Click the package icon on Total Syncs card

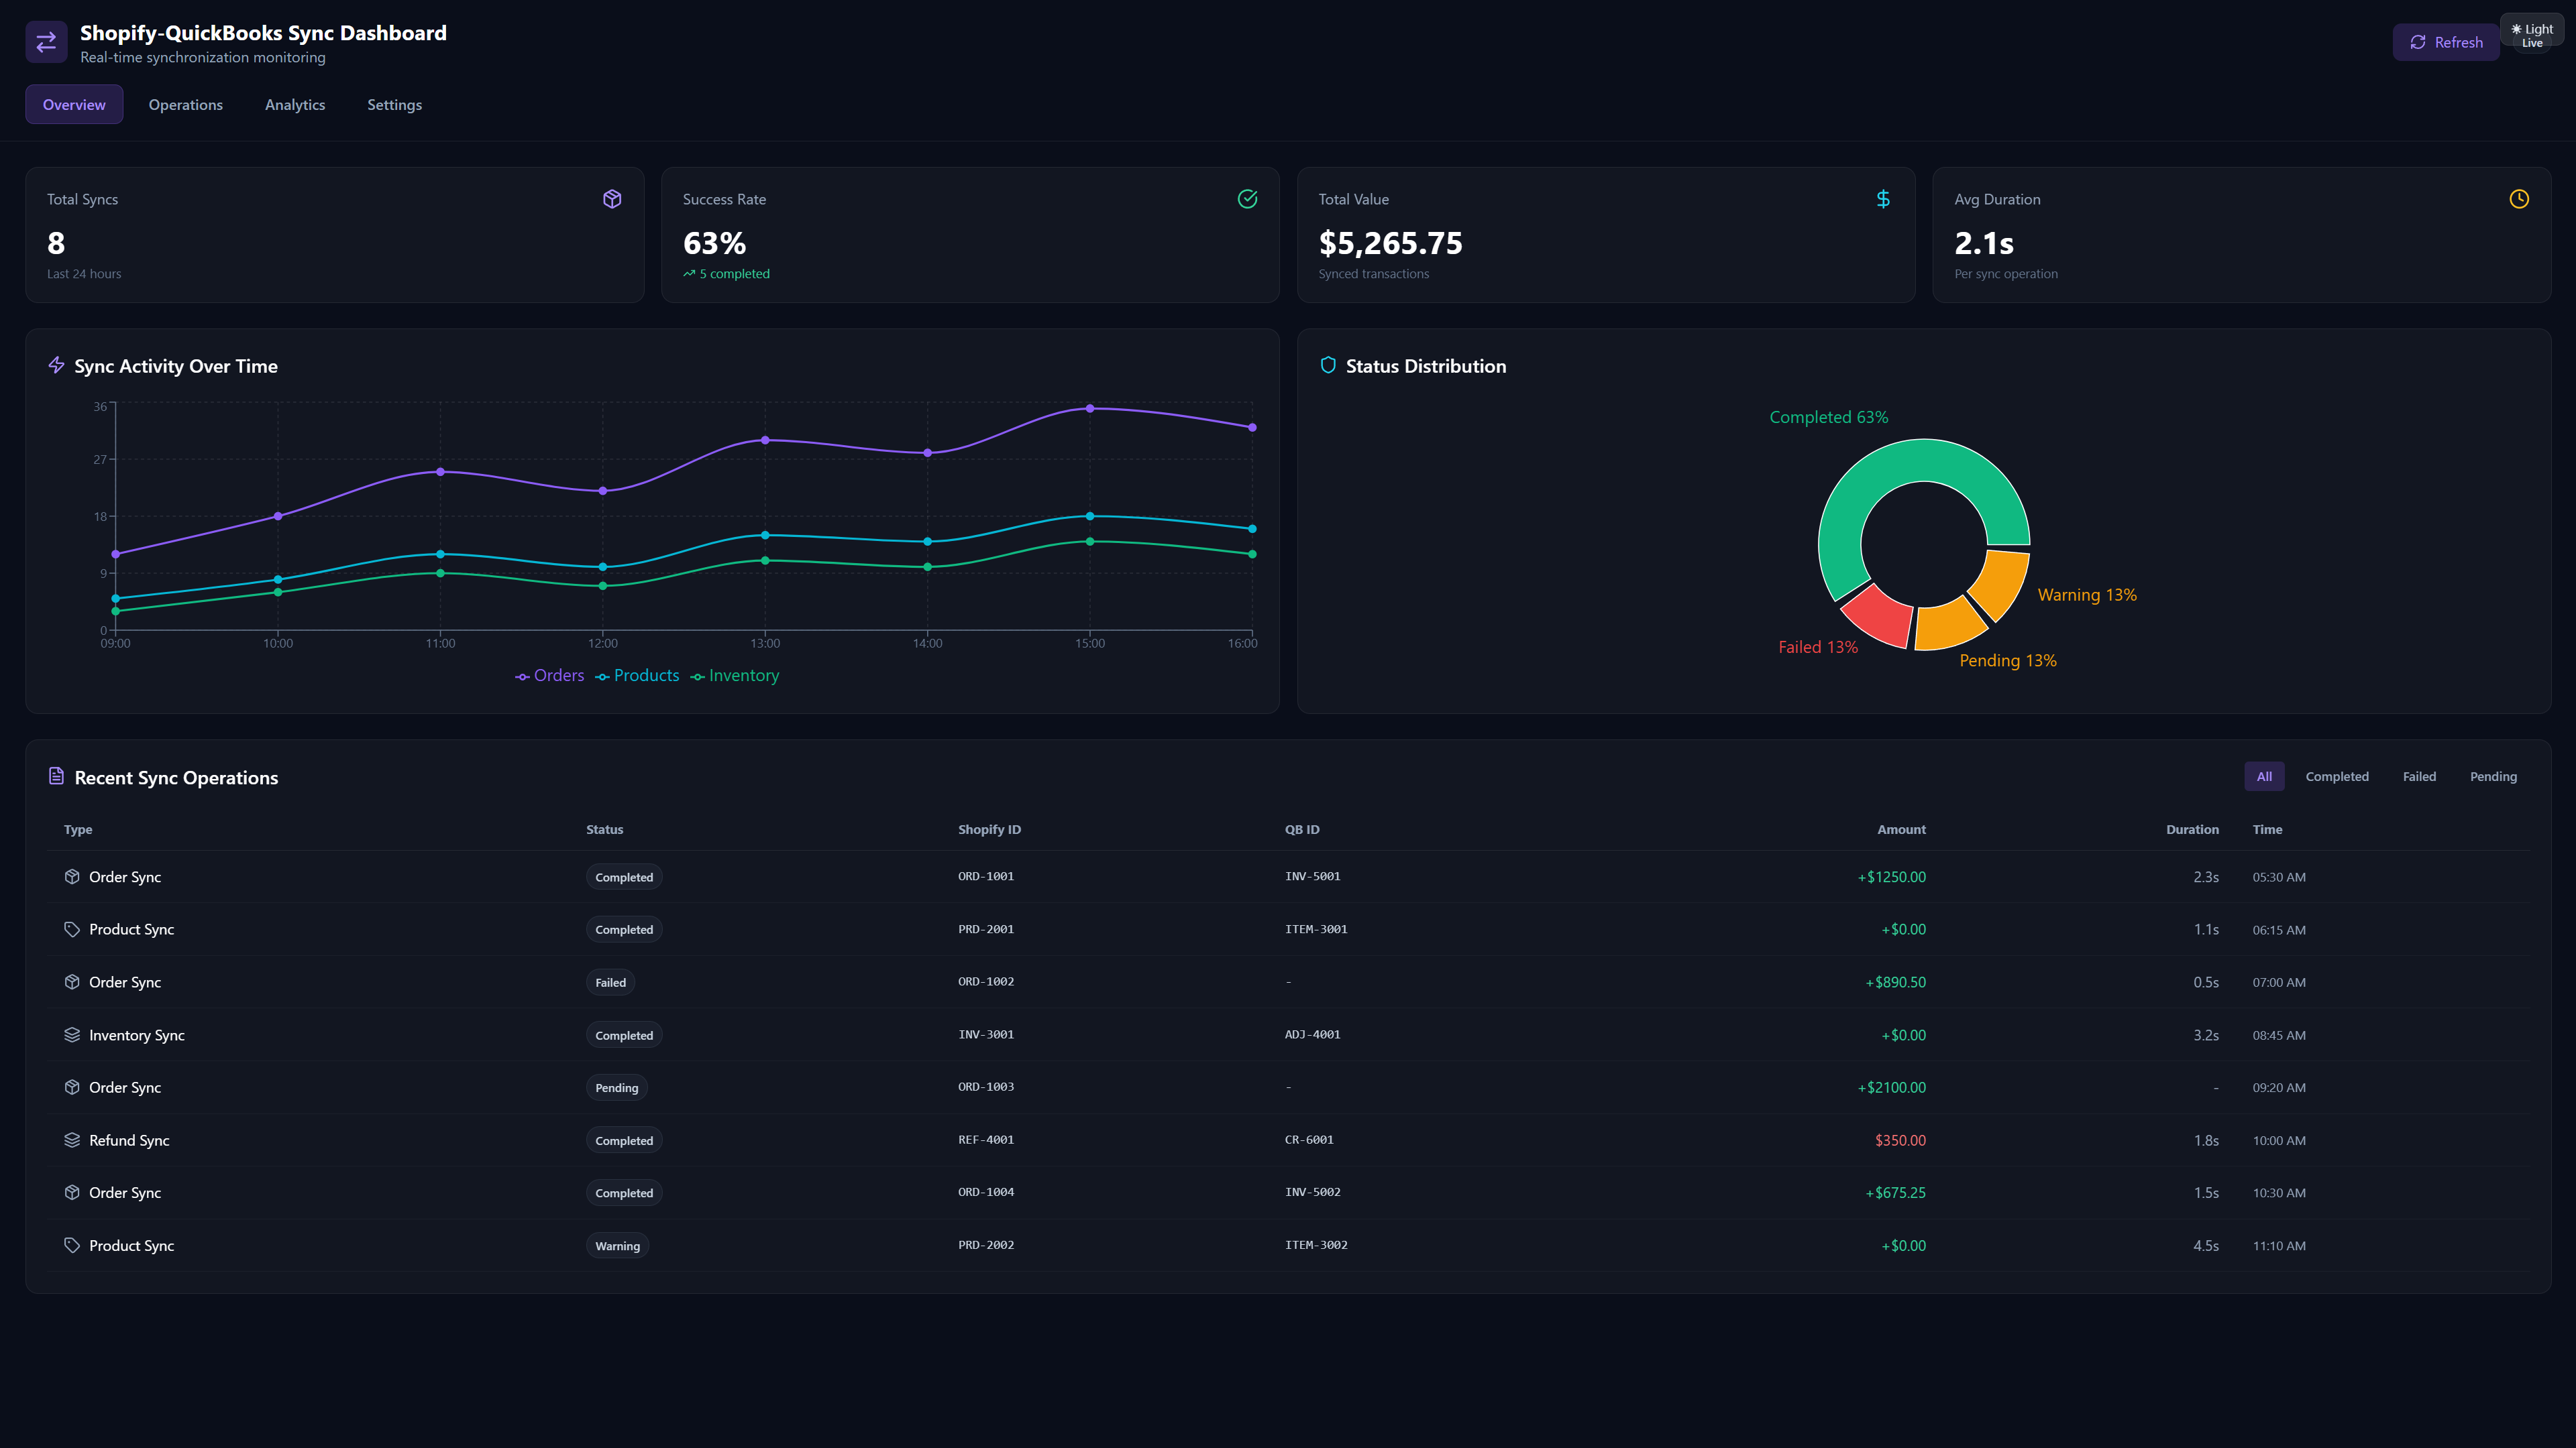pyautogui.click(x=611, y=199)
